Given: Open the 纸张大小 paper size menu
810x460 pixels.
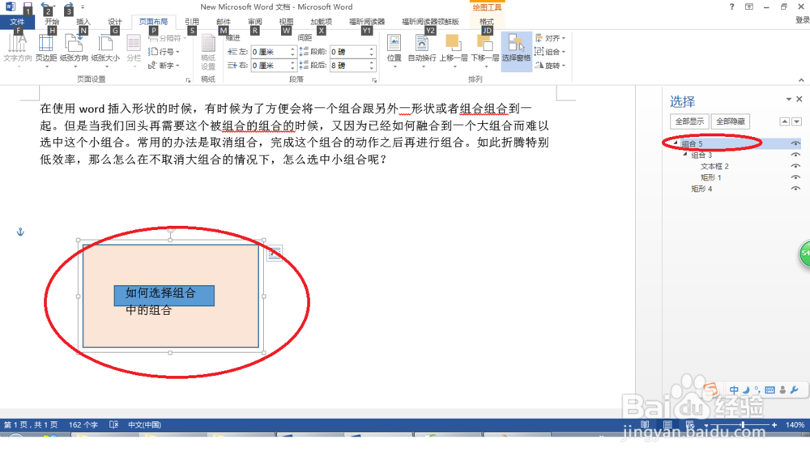Looking at the screenshot, I should coord(105,50).
